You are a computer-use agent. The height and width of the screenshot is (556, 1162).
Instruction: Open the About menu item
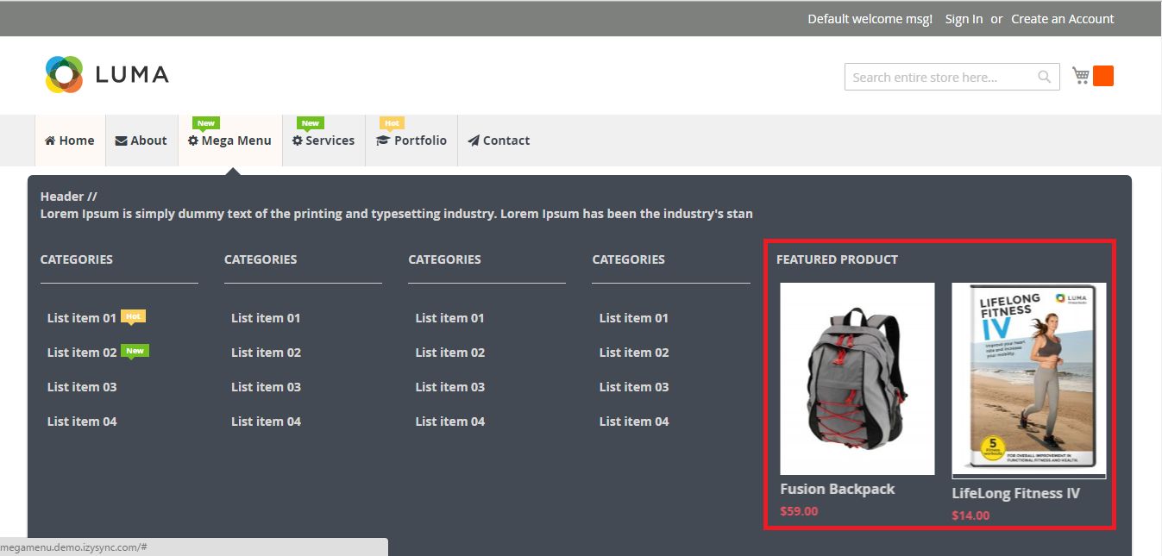point(141,141)
